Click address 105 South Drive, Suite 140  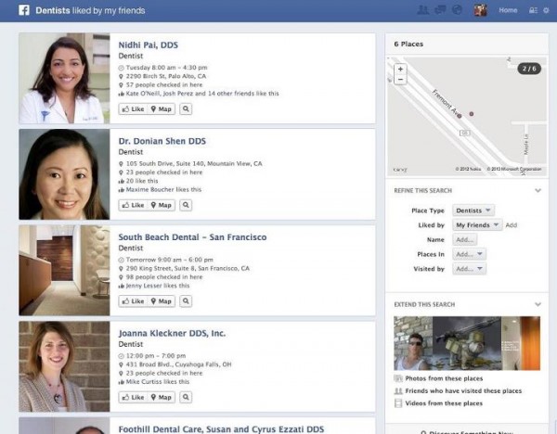coord(194,163)
